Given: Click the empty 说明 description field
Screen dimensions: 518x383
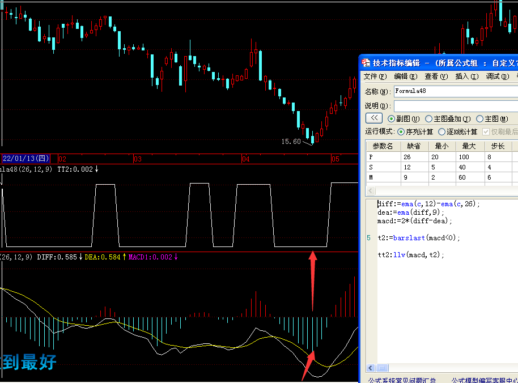Looking at the screenshot, I should 456,106.
